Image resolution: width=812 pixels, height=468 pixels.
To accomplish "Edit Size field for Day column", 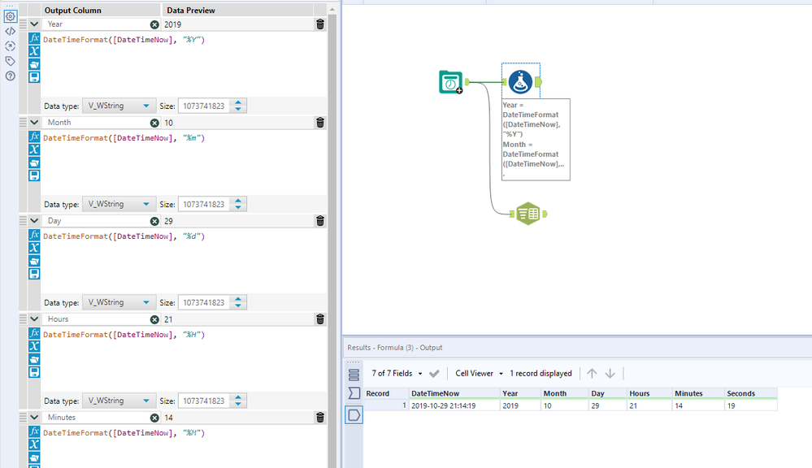I will (x=205, y=302).
